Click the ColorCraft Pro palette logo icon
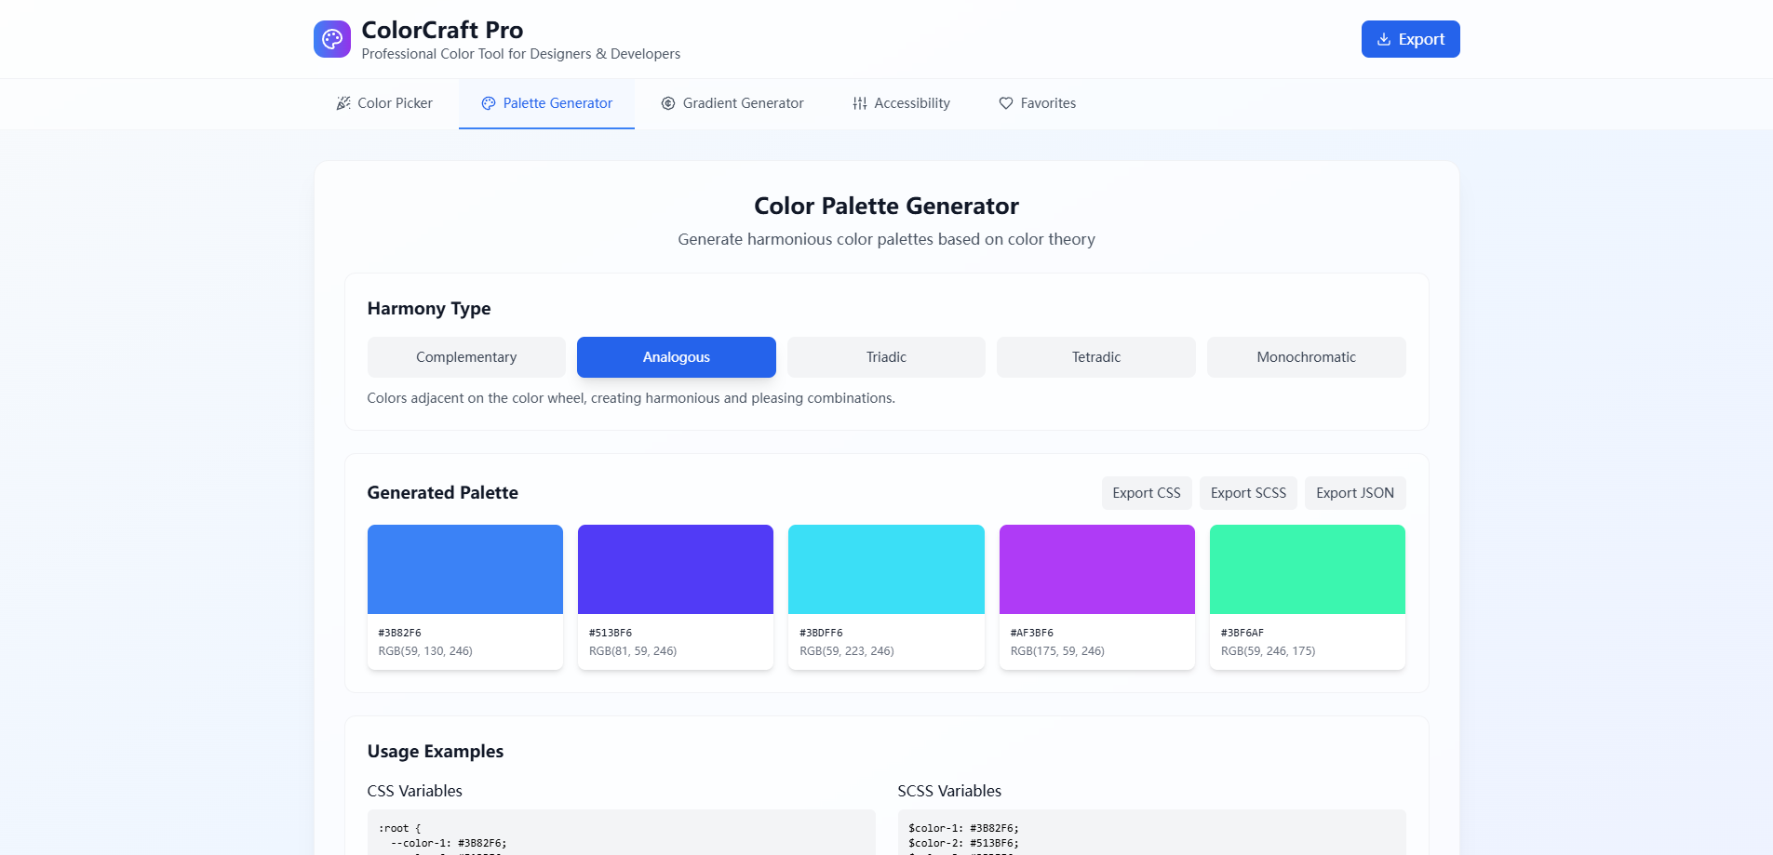The height and width of the screenshot is (855, 1773). [332, 39]
